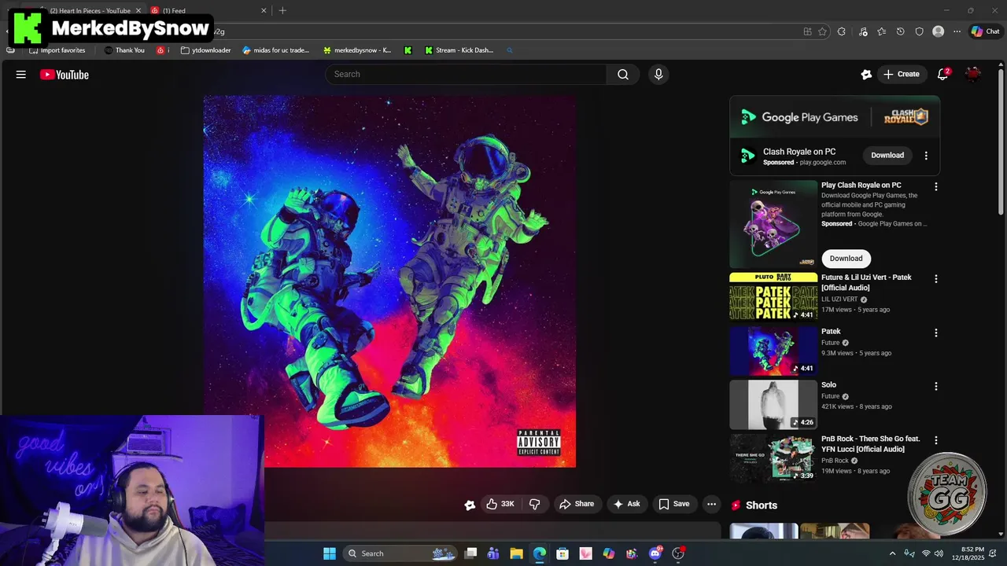The width and height of the screenshot is (1007, 566).
Task: Open Windows Start menu
Action: [x=330, y=553]
